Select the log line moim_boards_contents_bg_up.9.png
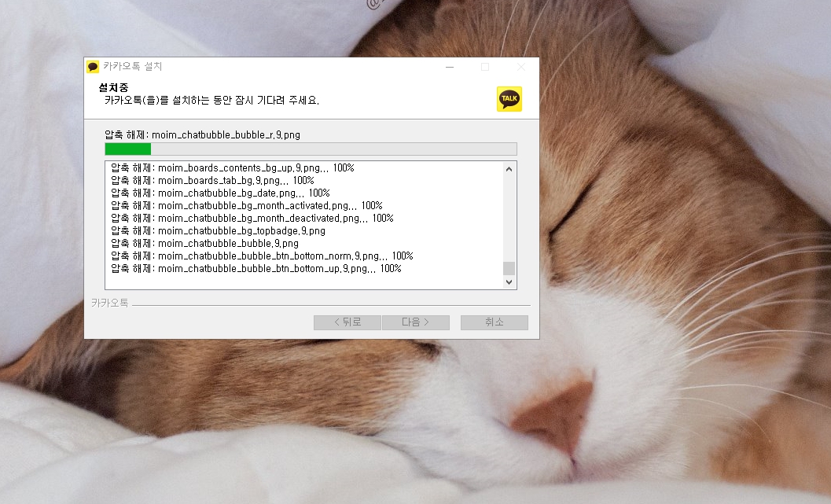Image resolution: width=831 pixels, height=504 pixels. [232, 168]
